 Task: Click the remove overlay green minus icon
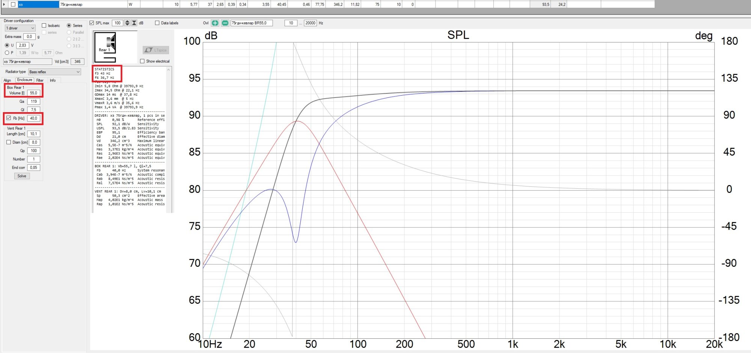(225, 23)
